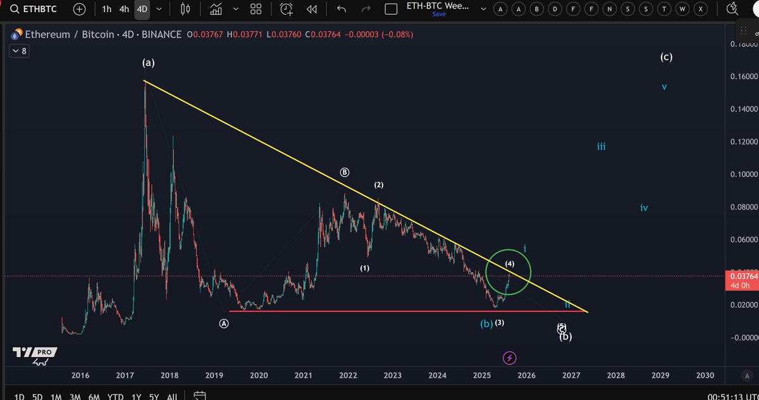
Task: Load the W quick layout circle
Action: [682, 9]
